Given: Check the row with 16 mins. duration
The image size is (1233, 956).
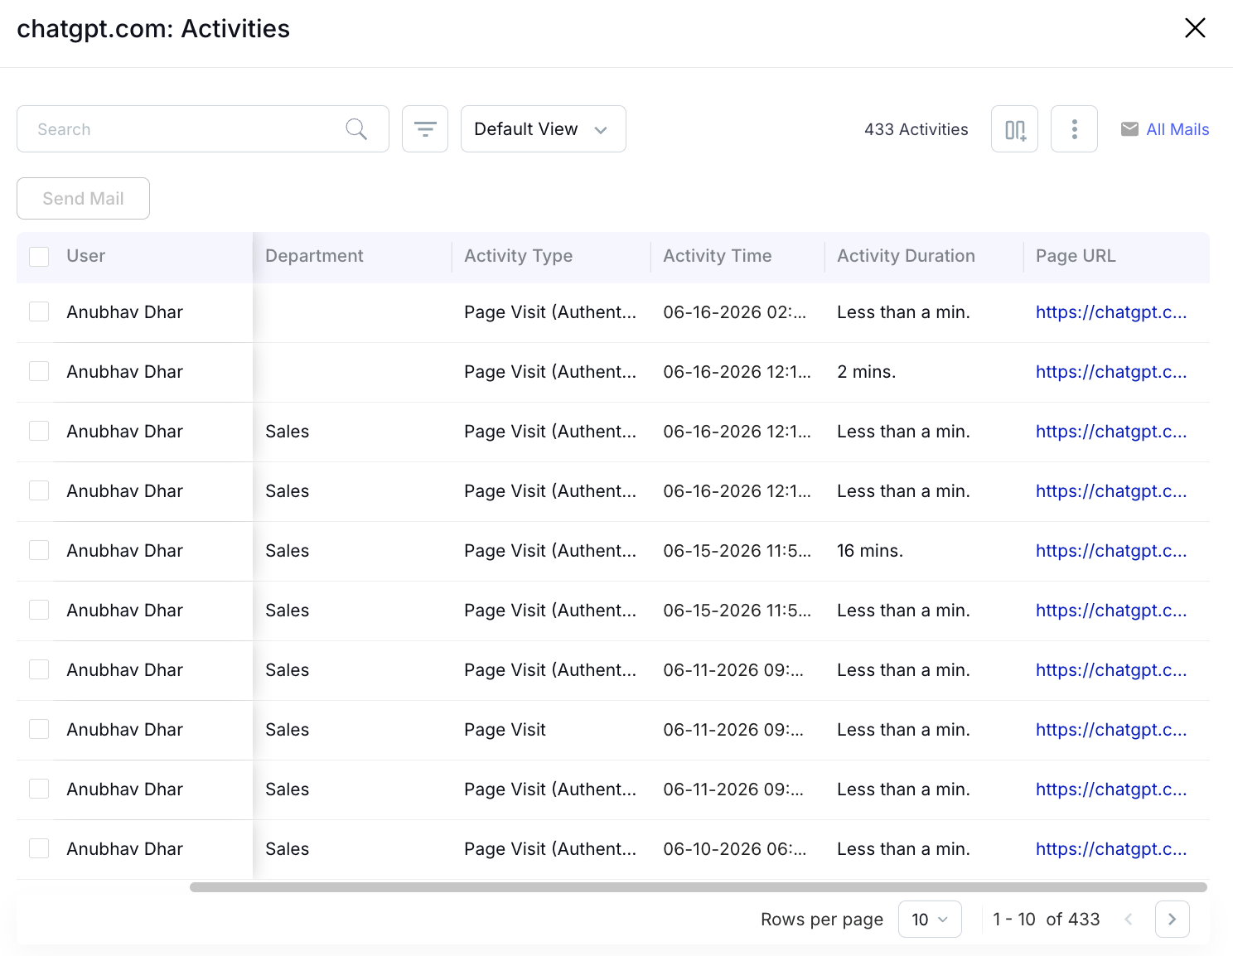Looking at the screenshot, I should [x=39, y=550].
